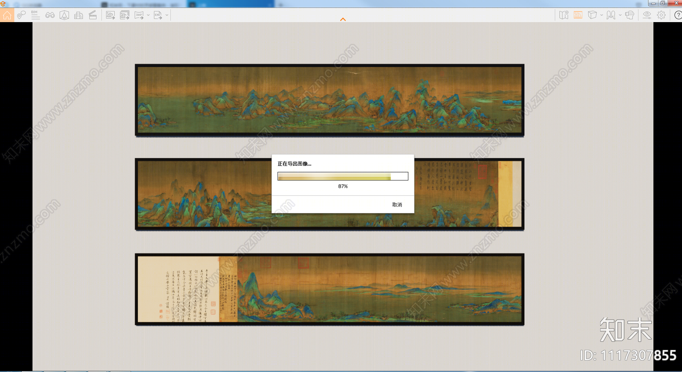
Task: Open the buildings library icon
Action: point(78,15)
